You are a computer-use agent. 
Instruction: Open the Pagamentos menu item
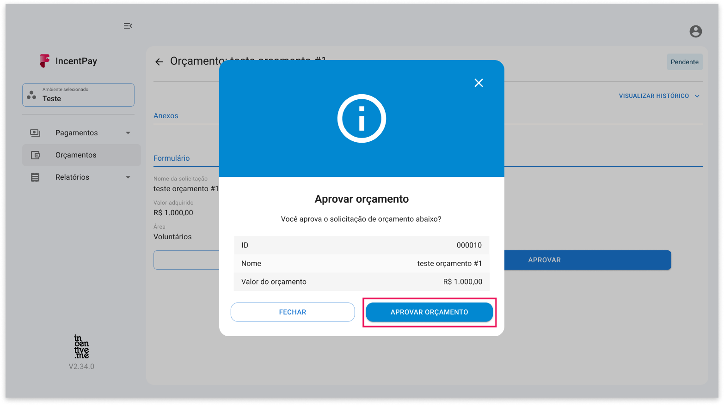click(81, 133)
